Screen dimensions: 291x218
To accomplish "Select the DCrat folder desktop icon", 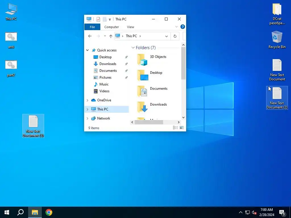I will 277,14.
